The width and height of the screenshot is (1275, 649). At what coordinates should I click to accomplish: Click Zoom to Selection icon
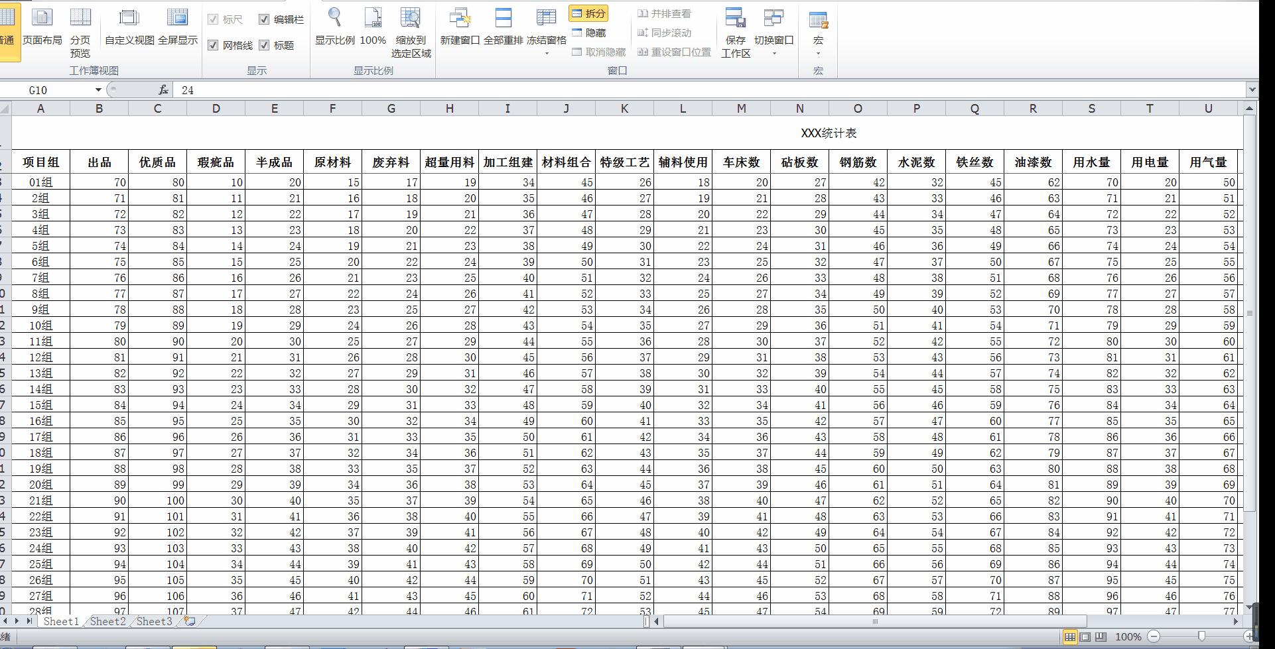click(411, 19)
